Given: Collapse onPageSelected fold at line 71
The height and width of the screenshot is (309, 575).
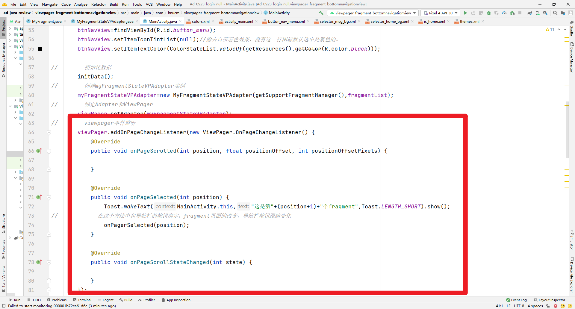Looking at the screenshot, I should 49,197.
